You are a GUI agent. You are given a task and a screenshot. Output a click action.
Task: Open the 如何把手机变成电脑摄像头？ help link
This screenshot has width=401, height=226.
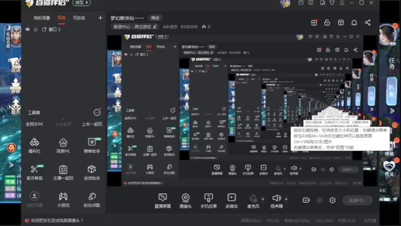[57, 220]
